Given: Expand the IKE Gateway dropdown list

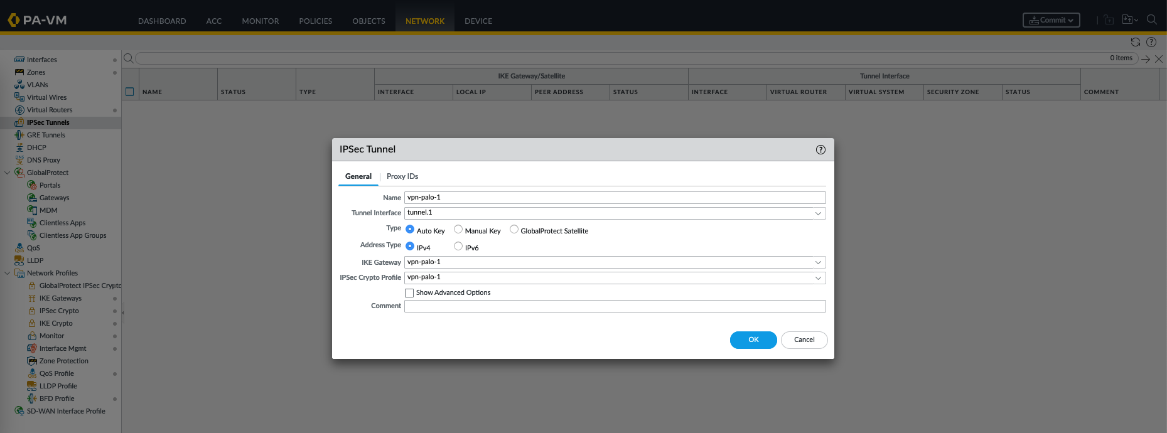Looking at the screenshot, I should [818, 262].
